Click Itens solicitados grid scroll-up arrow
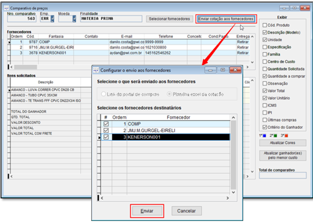Image resolution: width=313 pixels, height=222 pixels. (252, 80)
